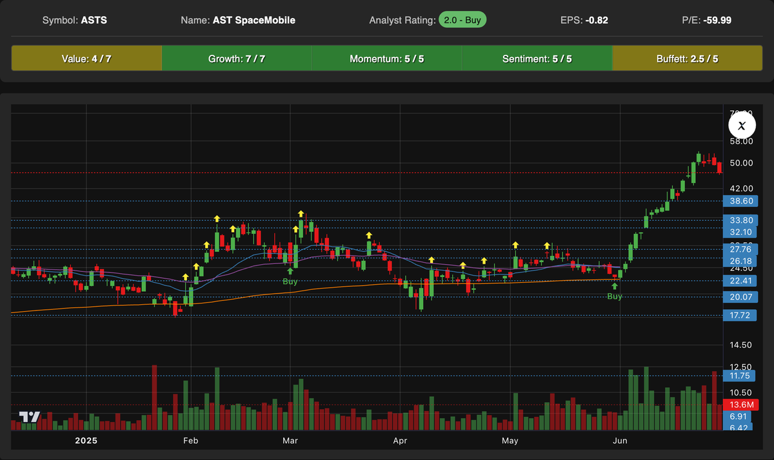Select the 38.60 price level label
The image size is (774, 460).
pyautogui.click(x=740, y=201)
